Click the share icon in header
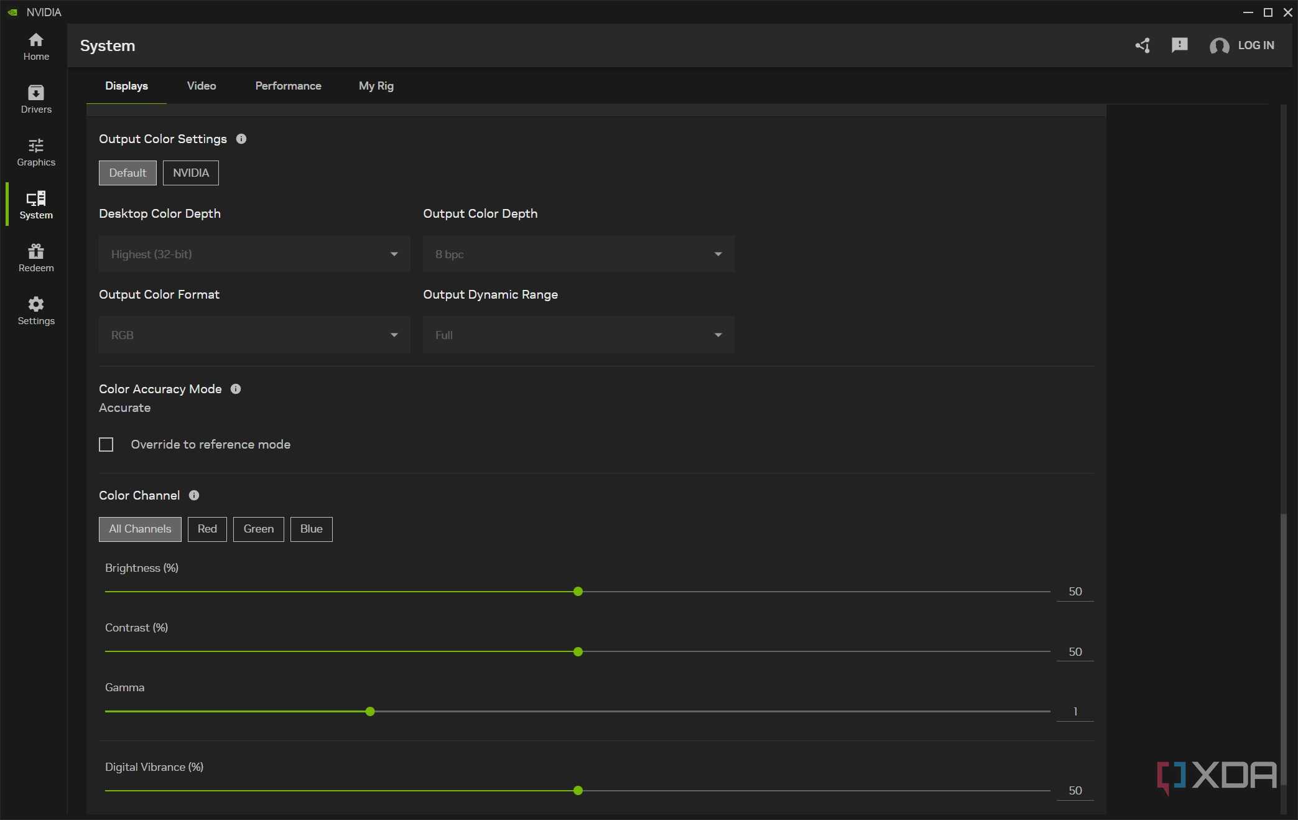1298x820 pixels. pyautogui.click(x=1143, y=45)
